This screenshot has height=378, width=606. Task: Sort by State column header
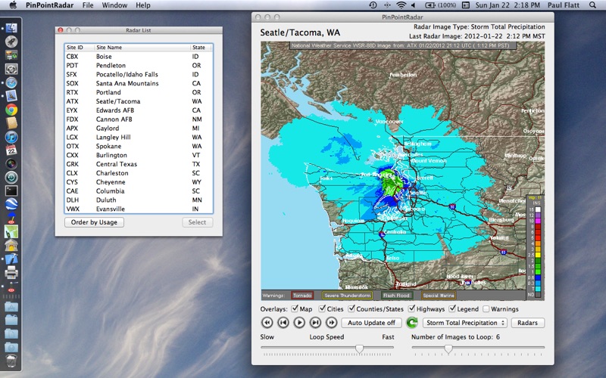(200, 48)
